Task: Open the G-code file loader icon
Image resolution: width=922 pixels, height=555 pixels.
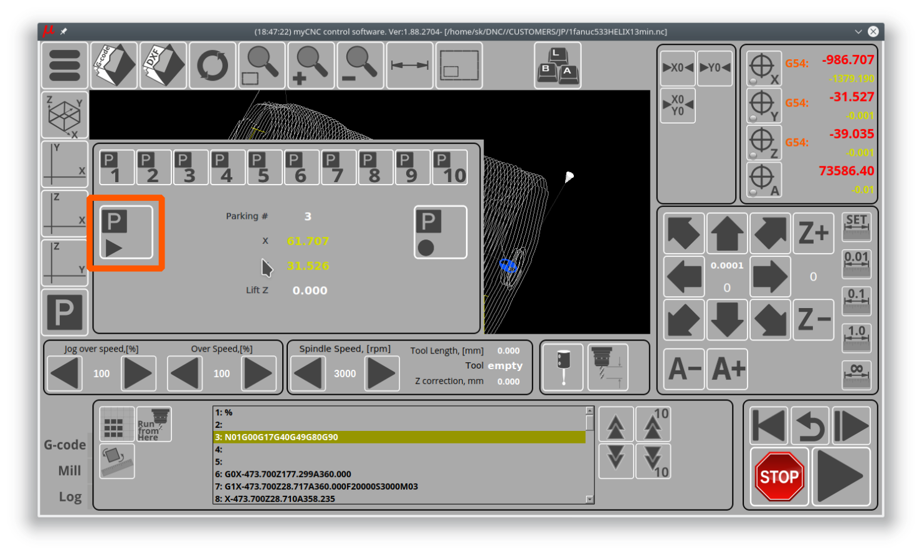Action: (x=113, y=65)
